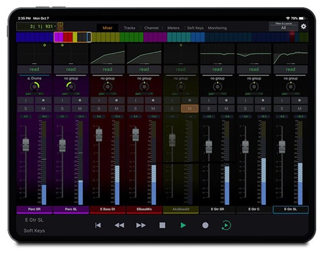Viewport: 325px width, 256px height.
Task: Record-arm the EBassMic track
Action: [x=153, y=101]
